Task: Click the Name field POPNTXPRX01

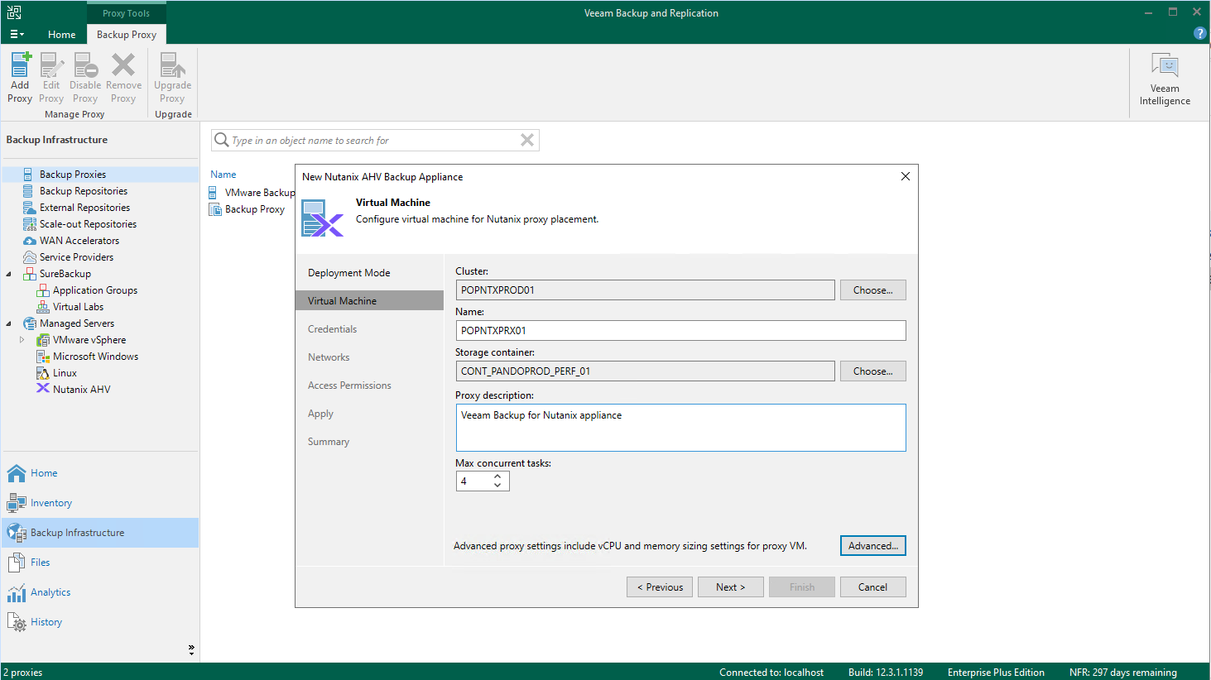Action: coord(680,331)
